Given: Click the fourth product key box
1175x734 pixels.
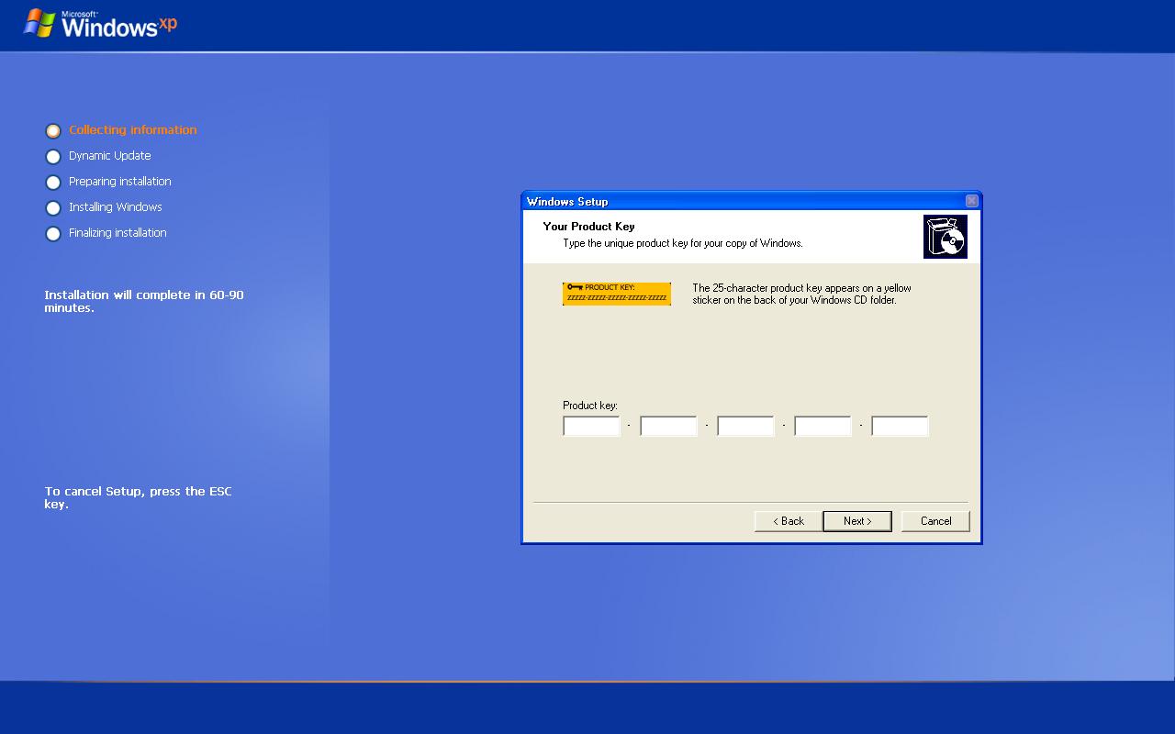Looking at the screenshot, I should 822,426.
